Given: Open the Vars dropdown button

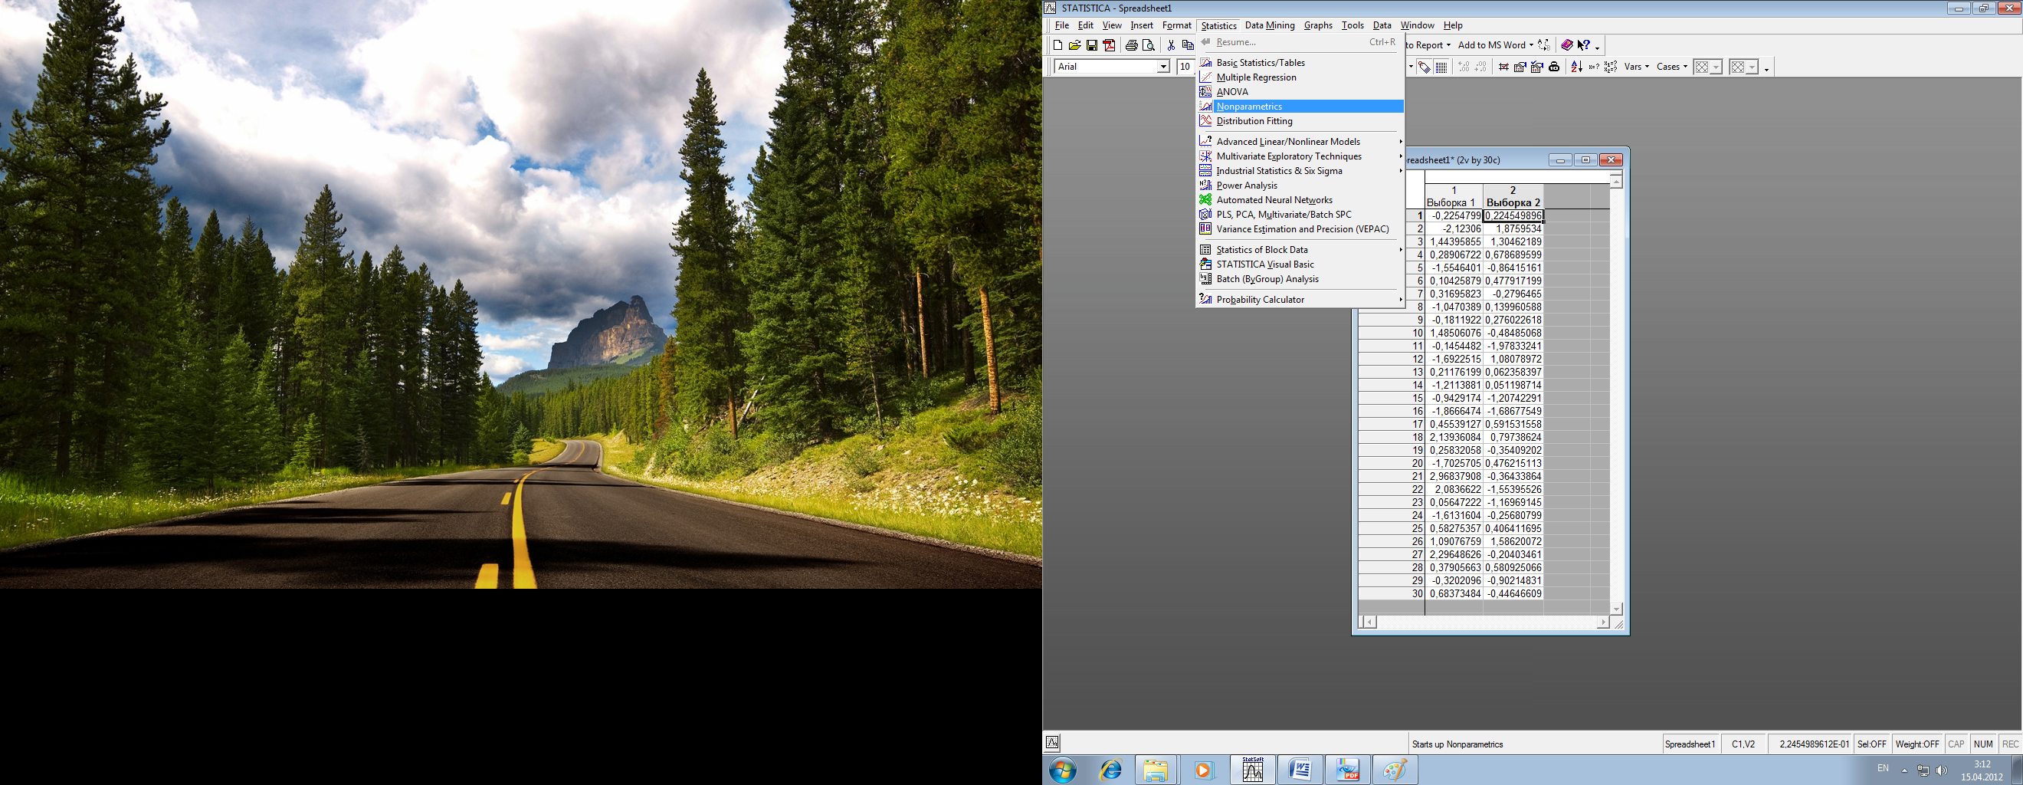Looking at the screenshot, I should pyautogui.click(x=1637, y=67).
